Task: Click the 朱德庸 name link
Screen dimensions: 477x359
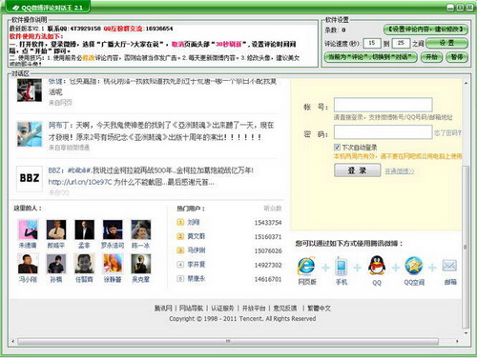Action: [28, 246]
